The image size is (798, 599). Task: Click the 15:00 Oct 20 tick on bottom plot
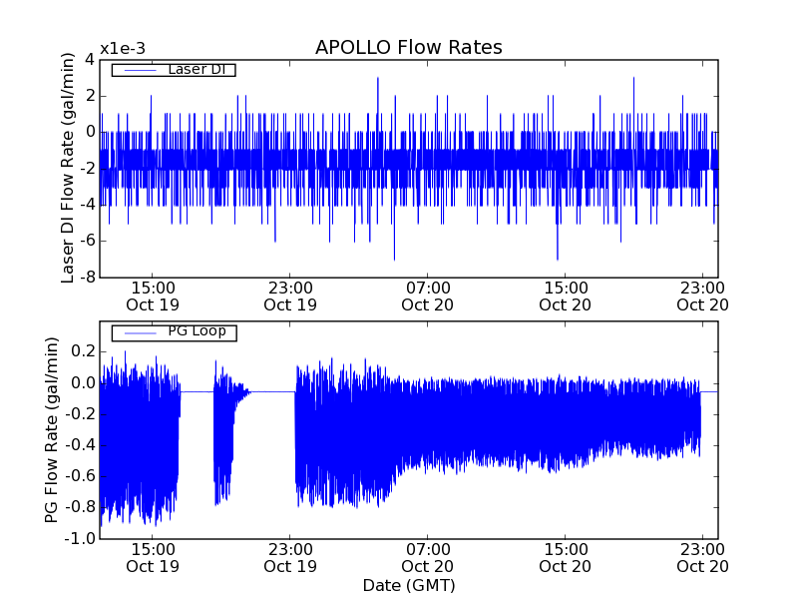566,557
